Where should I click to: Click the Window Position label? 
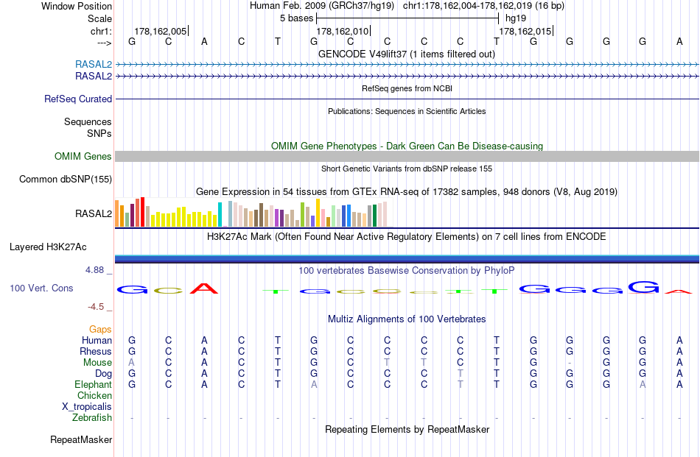click(x=77, y=6)
